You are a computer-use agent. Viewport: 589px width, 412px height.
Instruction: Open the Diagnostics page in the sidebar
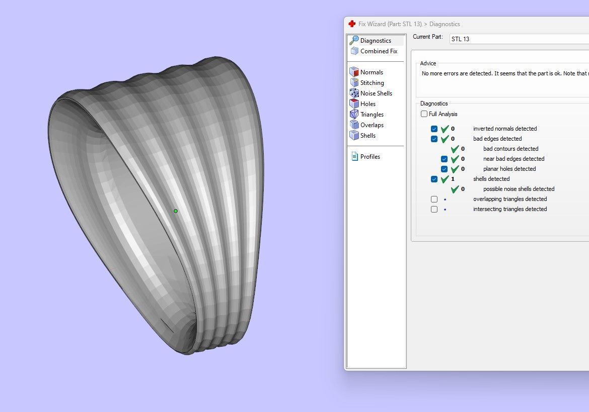376,41
